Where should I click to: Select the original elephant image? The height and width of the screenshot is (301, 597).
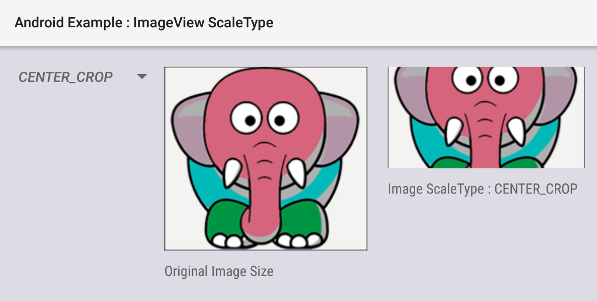(x=266, y=159)
